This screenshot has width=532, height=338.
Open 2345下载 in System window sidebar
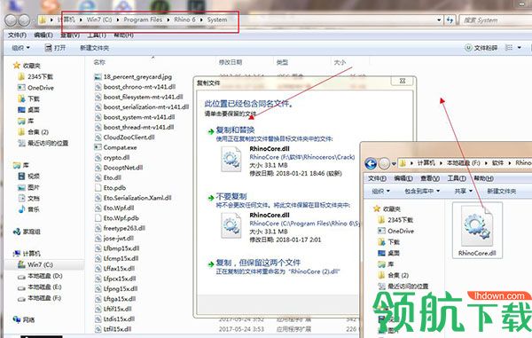36,76
